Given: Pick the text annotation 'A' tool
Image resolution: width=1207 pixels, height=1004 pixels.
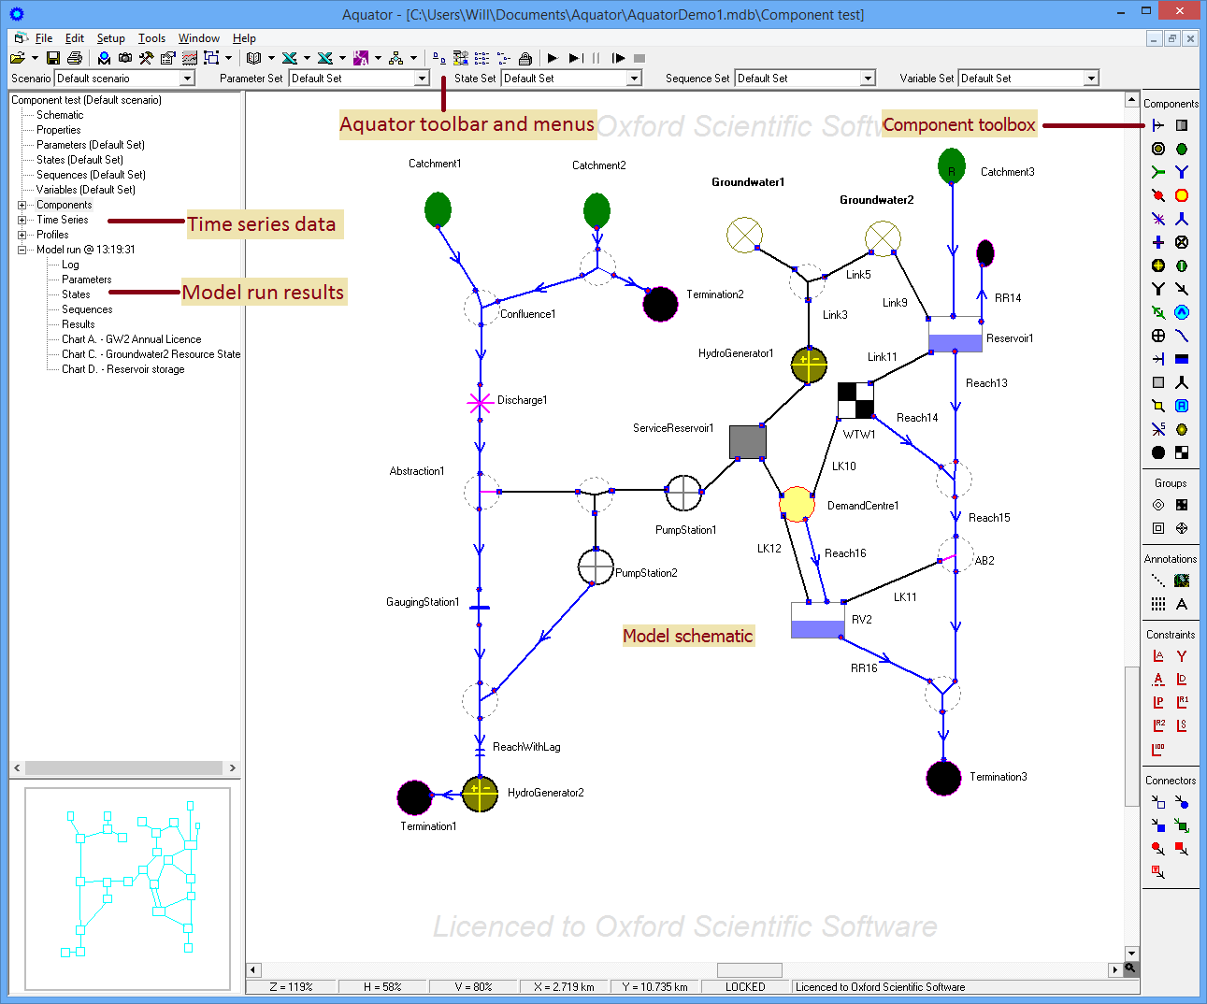Looking at the screenshot, I should [1182, 604].
